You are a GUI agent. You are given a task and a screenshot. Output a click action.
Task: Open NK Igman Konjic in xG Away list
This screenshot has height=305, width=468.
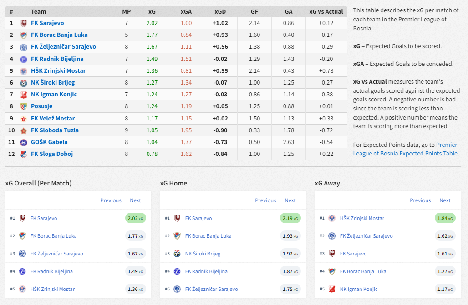click(x=358, y=289)
